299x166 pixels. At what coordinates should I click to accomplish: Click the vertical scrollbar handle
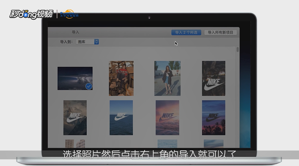[x=238, y=50]
